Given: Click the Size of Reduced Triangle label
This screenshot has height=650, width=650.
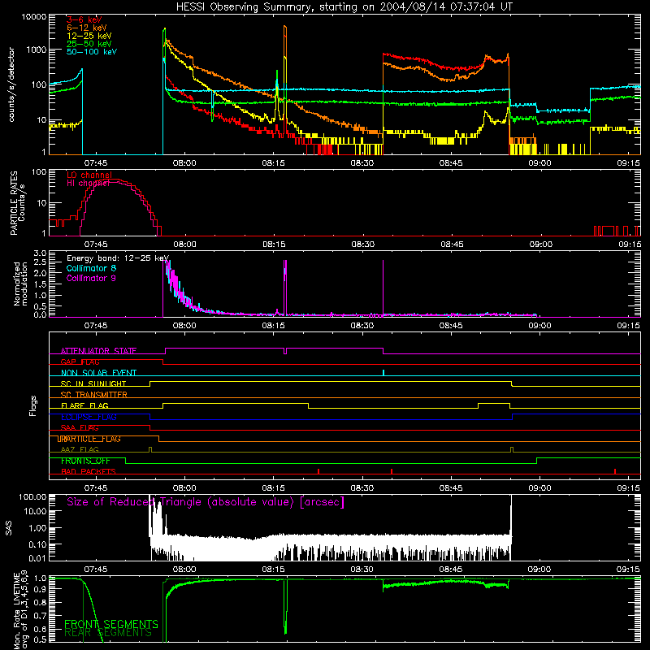Looking at the screenshot, I should click(x=206, y=502).
